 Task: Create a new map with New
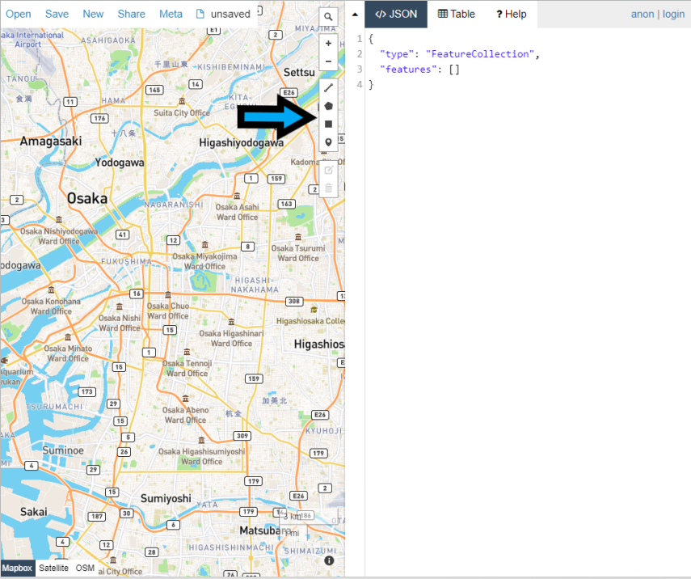click(93, 14)
